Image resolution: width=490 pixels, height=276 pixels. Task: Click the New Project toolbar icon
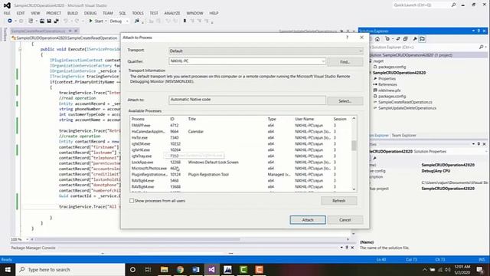coord(31,21)
